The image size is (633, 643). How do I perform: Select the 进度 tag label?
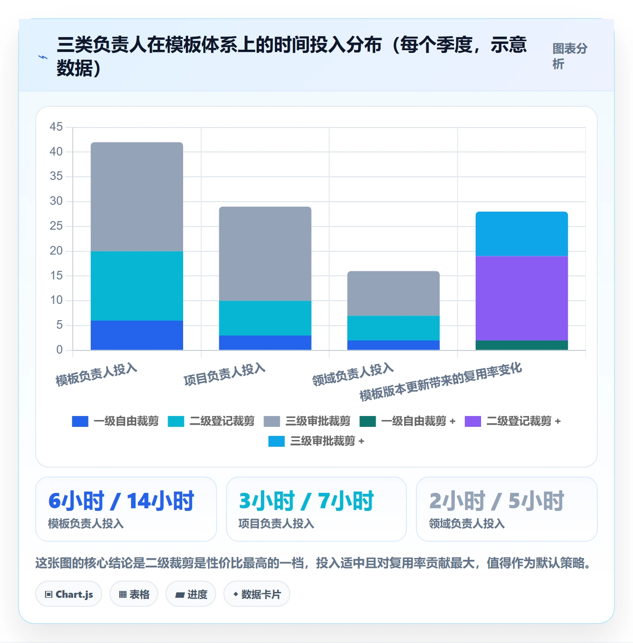pyautogui.click(x=198, y=595)
